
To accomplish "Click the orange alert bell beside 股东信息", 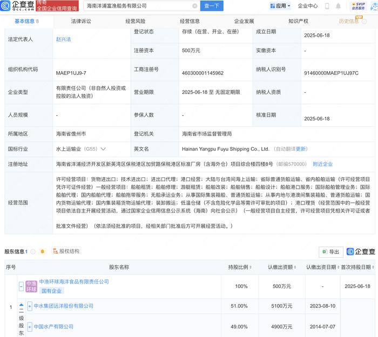I will 43,252.
